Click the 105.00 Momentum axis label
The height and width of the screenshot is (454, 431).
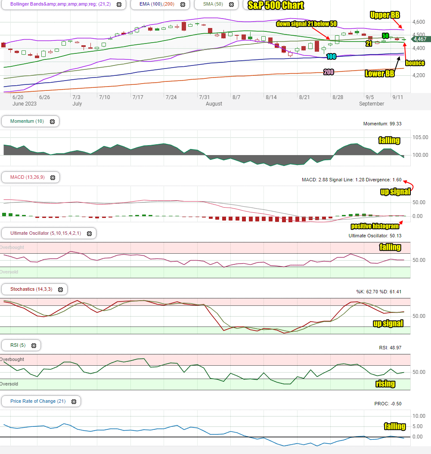pyautogui.click(x=420, y=137)
